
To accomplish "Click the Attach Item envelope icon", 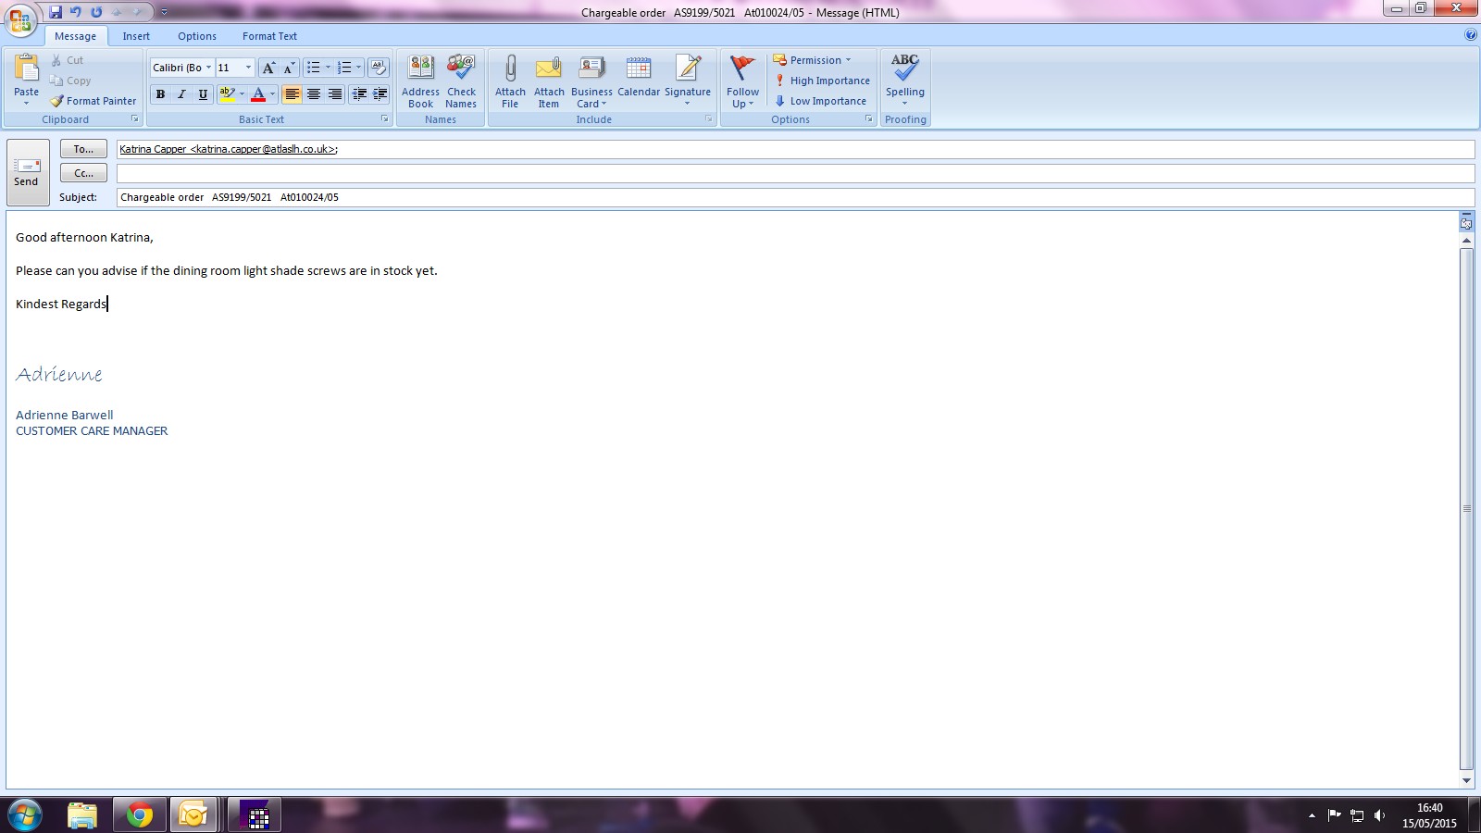I will 549,70.
